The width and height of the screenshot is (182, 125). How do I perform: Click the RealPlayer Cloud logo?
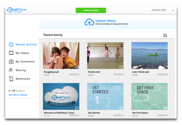click(17, 10)
